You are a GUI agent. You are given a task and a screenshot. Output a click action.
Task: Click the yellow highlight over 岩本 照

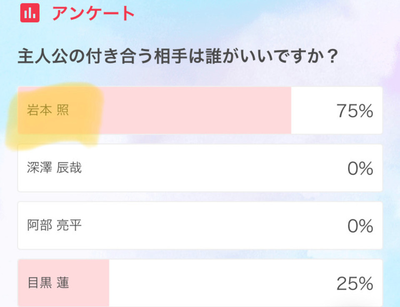[x=55, y=115]
